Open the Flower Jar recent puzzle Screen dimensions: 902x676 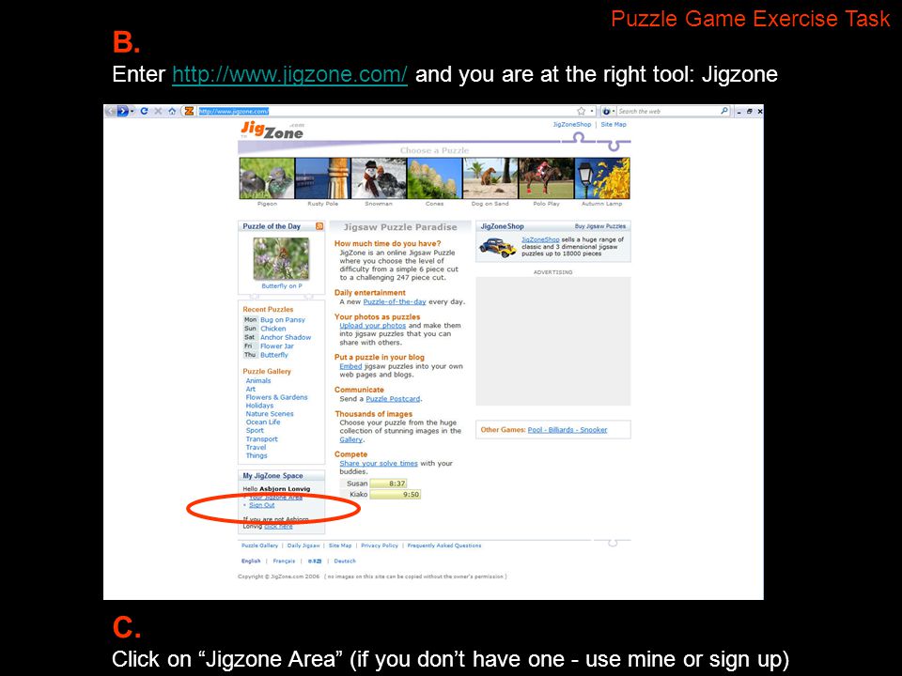point(276,346)
